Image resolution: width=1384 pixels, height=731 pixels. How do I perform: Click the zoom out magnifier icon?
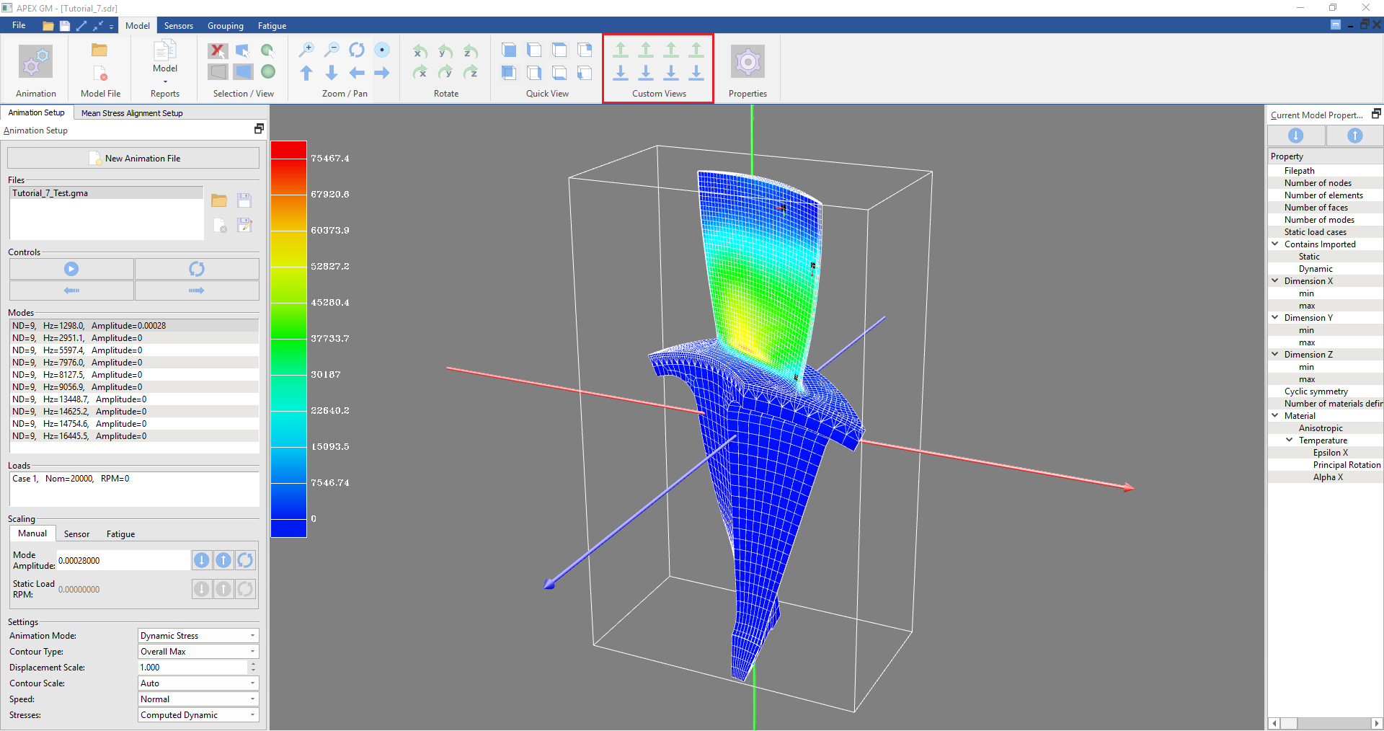[332, 50]
